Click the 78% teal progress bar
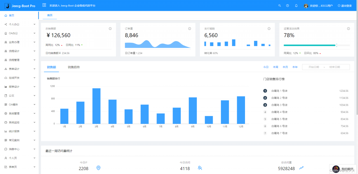The image size is (358, 174). (310, 45)
